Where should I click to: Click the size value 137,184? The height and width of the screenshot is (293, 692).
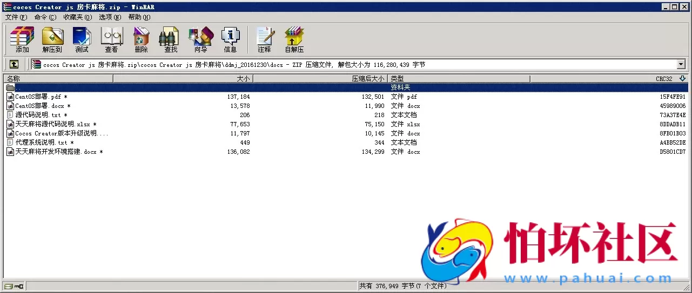tap(238, 97)
